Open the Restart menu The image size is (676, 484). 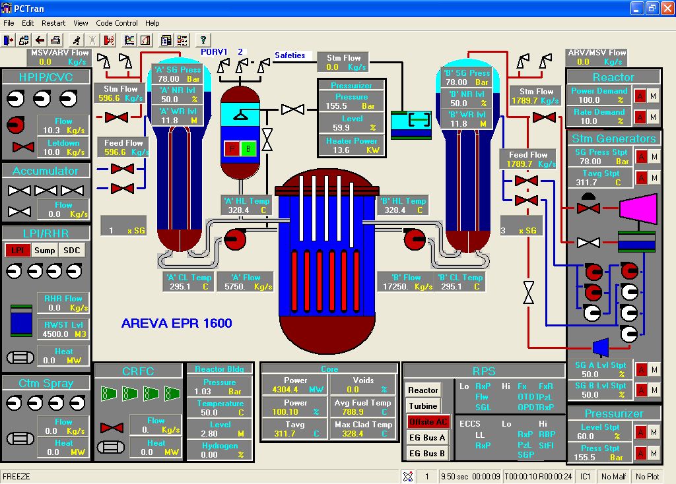(53, 23)
